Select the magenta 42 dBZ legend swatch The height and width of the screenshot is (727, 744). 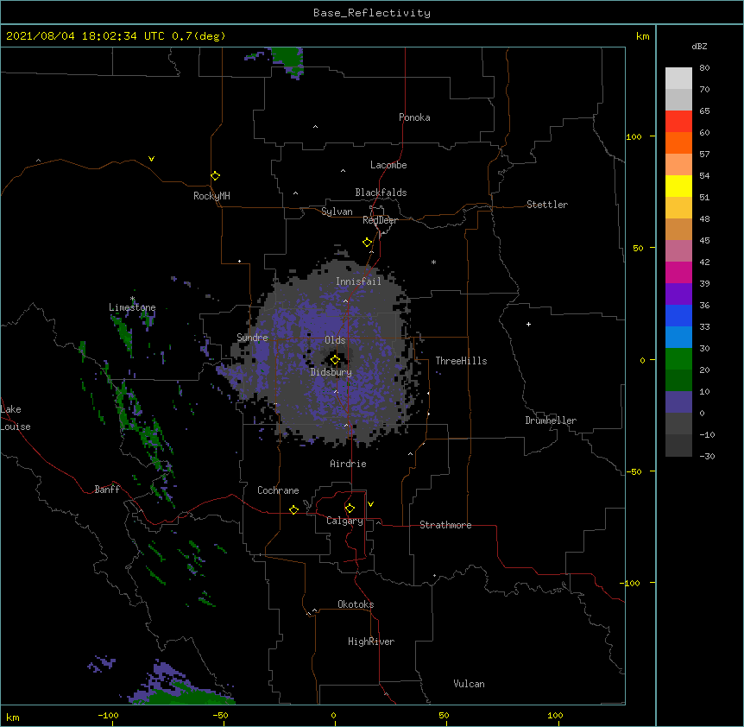(678, 272)
